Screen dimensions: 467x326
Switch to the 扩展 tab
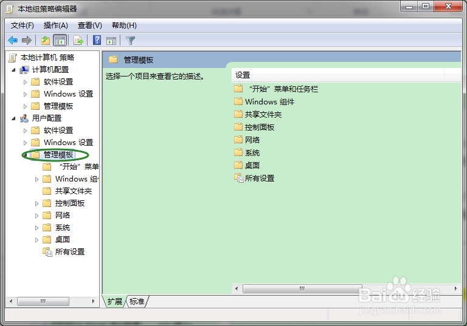pyautogui.click(x=115, y=302)
